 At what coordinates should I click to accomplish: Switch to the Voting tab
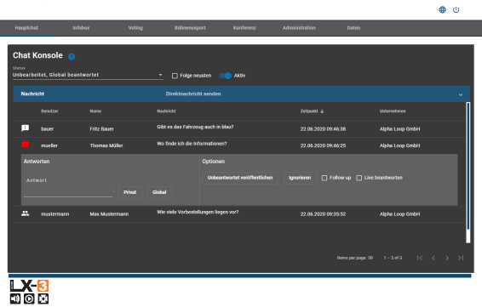[135, 28]
